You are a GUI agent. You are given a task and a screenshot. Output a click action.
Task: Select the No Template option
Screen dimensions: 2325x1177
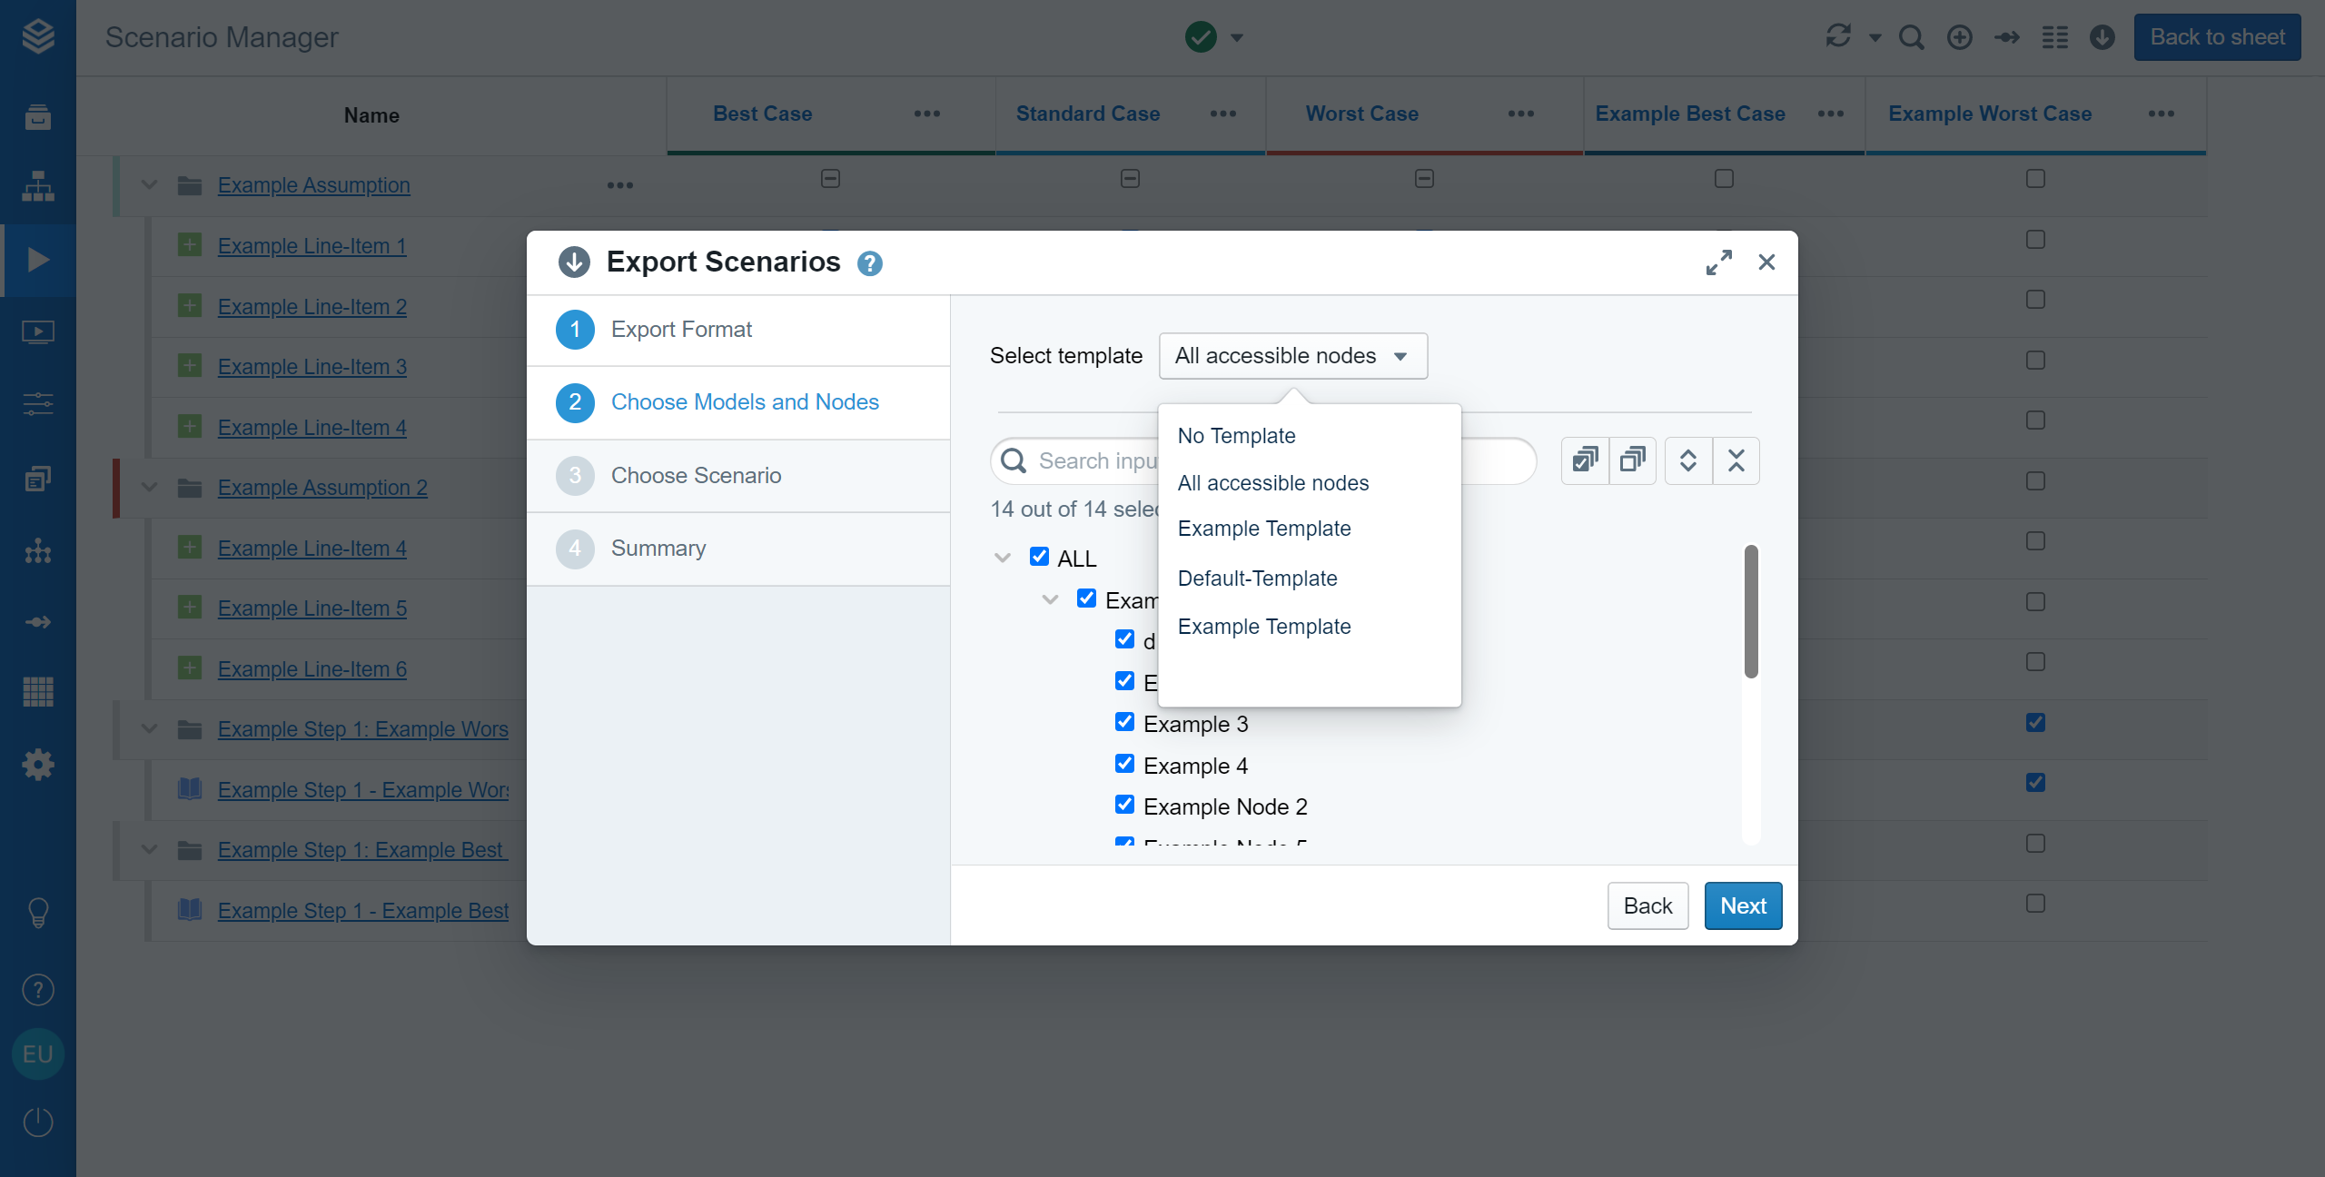(1236, 436)
